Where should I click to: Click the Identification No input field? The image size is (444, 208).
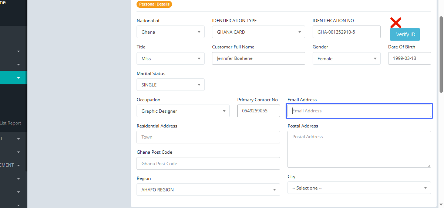point(346,32)
